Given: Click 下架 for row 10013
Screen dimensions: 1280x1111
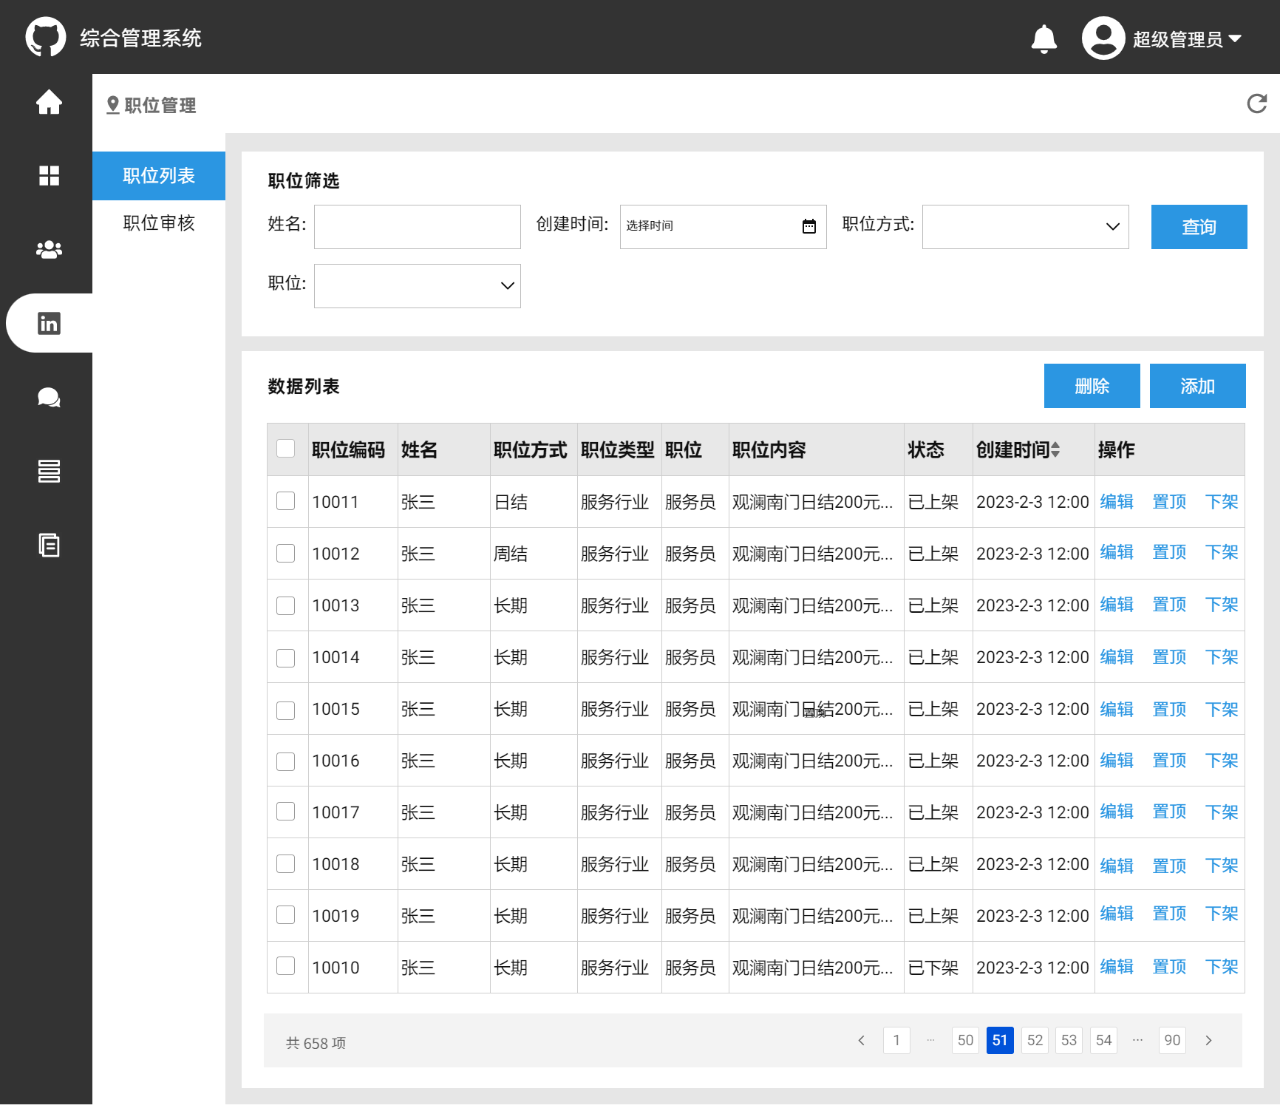Looking at the screenshot, I should pyautogui.click(x=1222, y=605).
